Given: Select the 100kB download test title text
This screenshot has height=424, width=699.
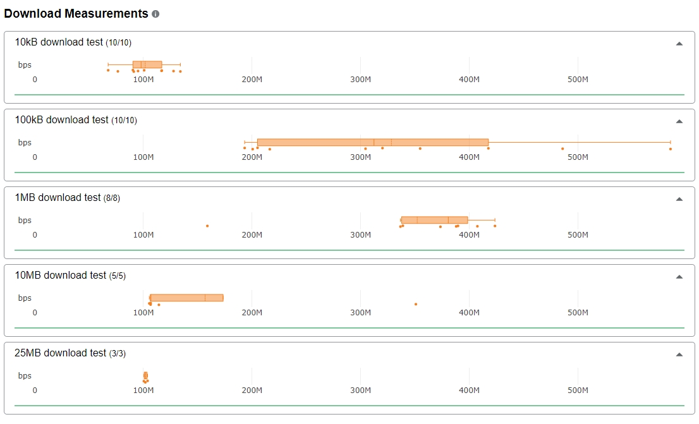Looking at the screenshot, I should pos(61,120).
